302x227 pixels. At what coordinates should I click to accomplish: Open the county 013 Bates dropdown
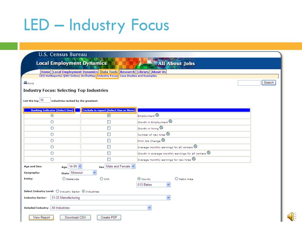point(153,184)
